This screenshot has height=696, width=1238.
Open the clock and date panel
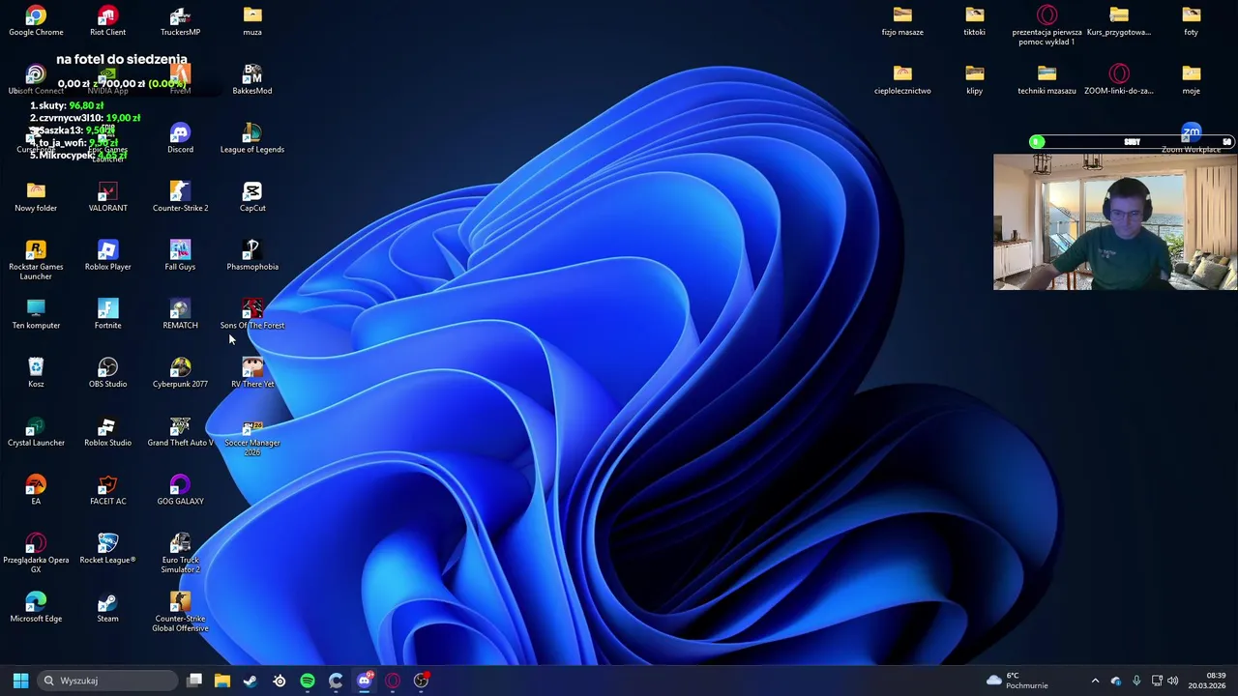[x=1207, y=681]
